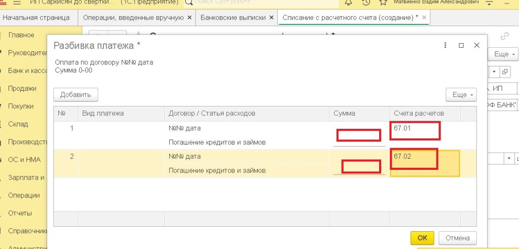
Task: Open the notifications bell
Action: 349,2
